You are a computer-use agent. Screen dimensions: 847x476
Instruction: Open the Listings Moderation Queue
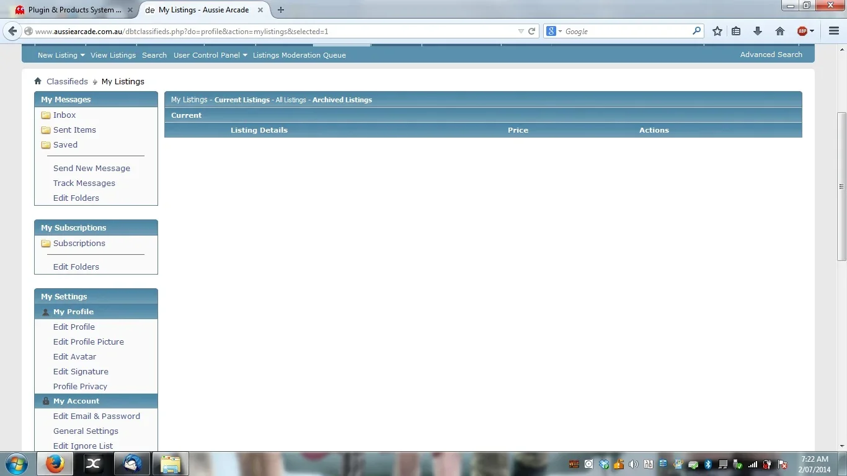(x=299, y=55)
